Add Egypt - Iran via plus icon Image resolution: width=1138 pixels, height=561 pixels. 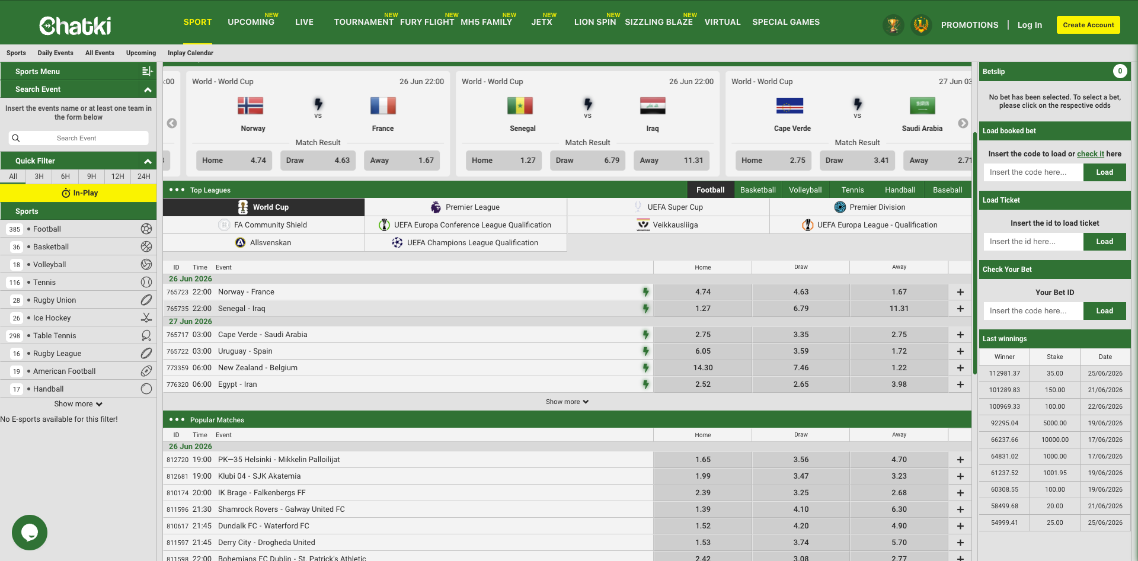pos(960,384)
